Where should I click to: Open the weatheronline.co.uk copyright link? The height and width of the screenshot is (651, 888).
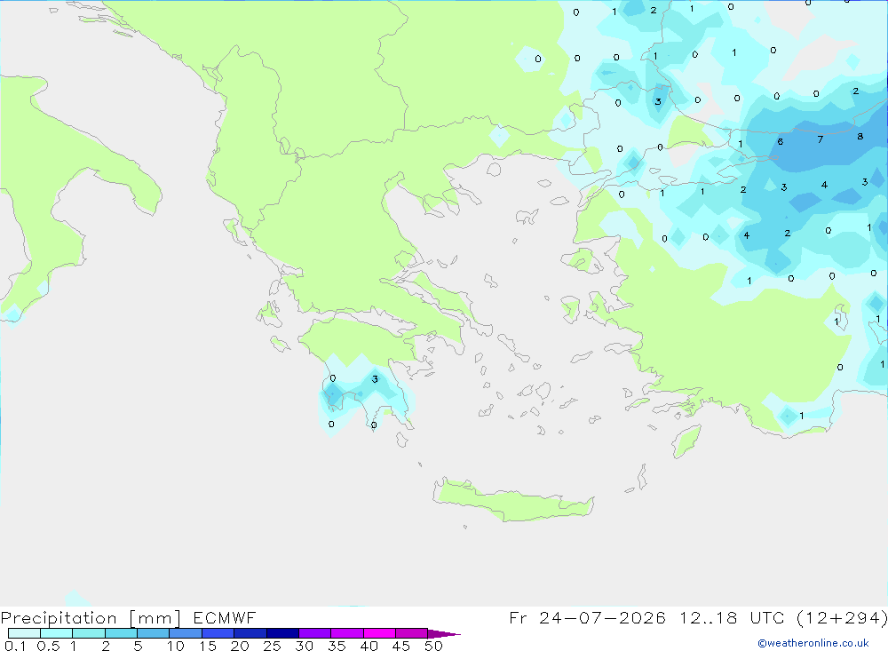point(813,643)
